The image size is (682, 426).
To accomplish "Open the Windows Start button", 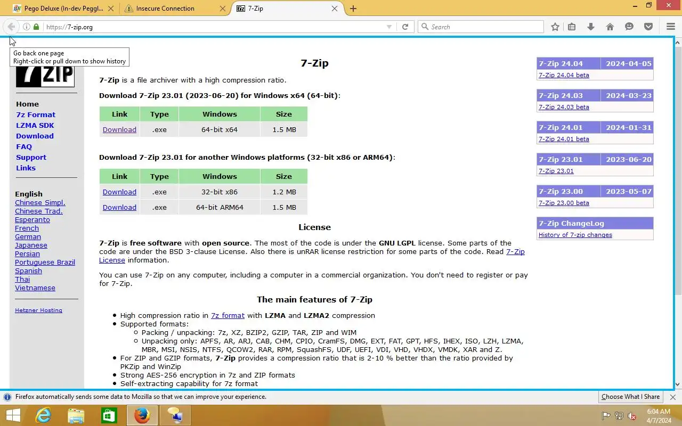I will pyautogui.click(x=13, y=415).
